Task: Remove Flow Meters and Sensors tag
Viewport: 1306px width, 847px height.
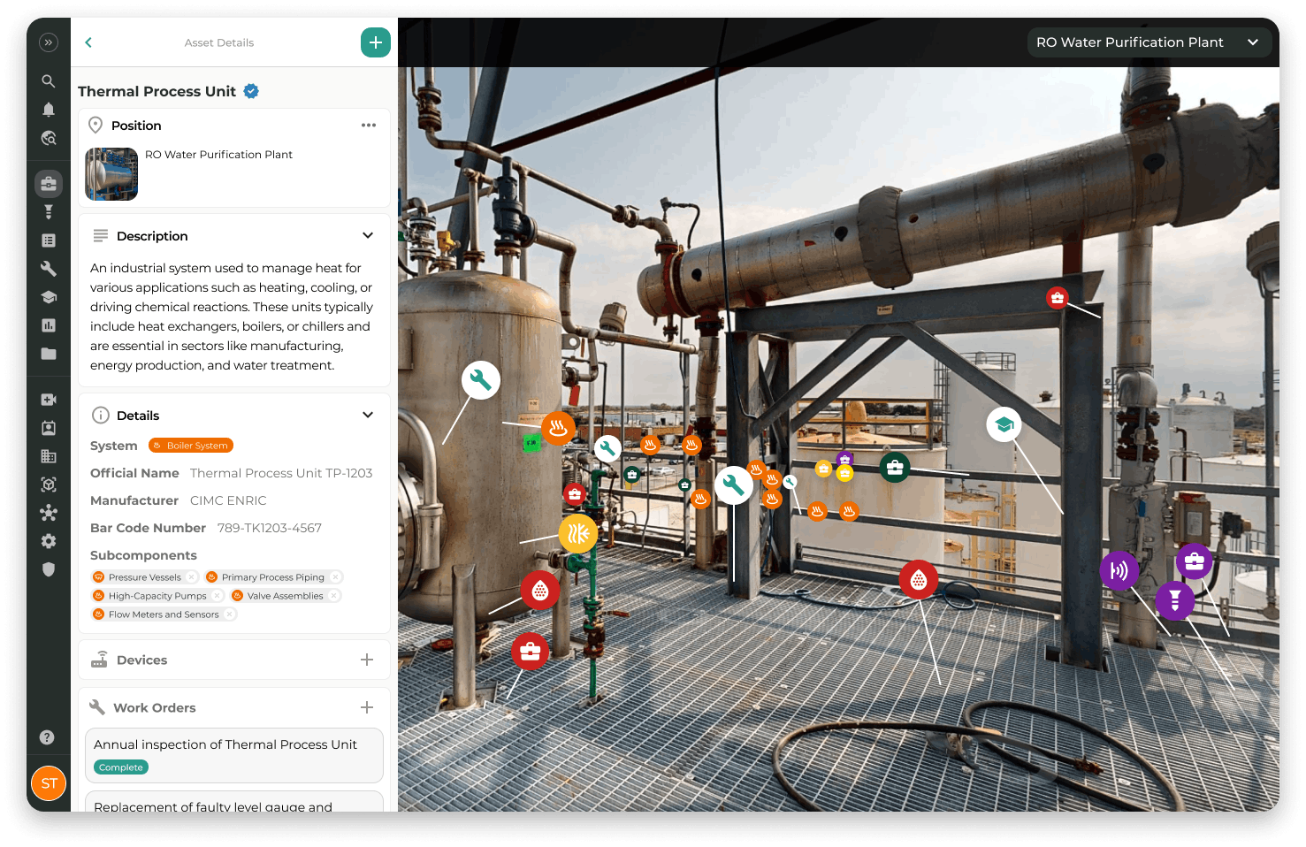Action: coord(229,614)
